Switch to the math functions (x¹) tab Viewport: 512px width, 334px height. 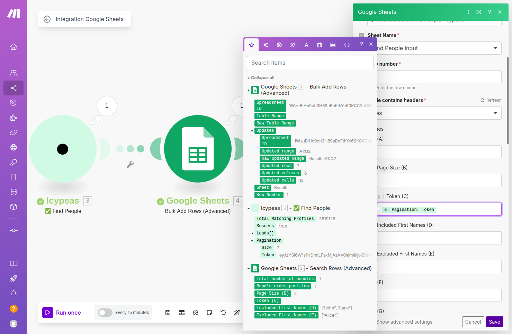click(x=293, y=45)
